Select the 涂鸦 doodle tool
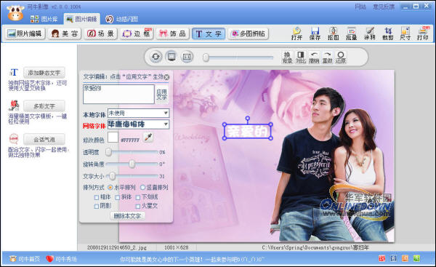 (370, 33)
